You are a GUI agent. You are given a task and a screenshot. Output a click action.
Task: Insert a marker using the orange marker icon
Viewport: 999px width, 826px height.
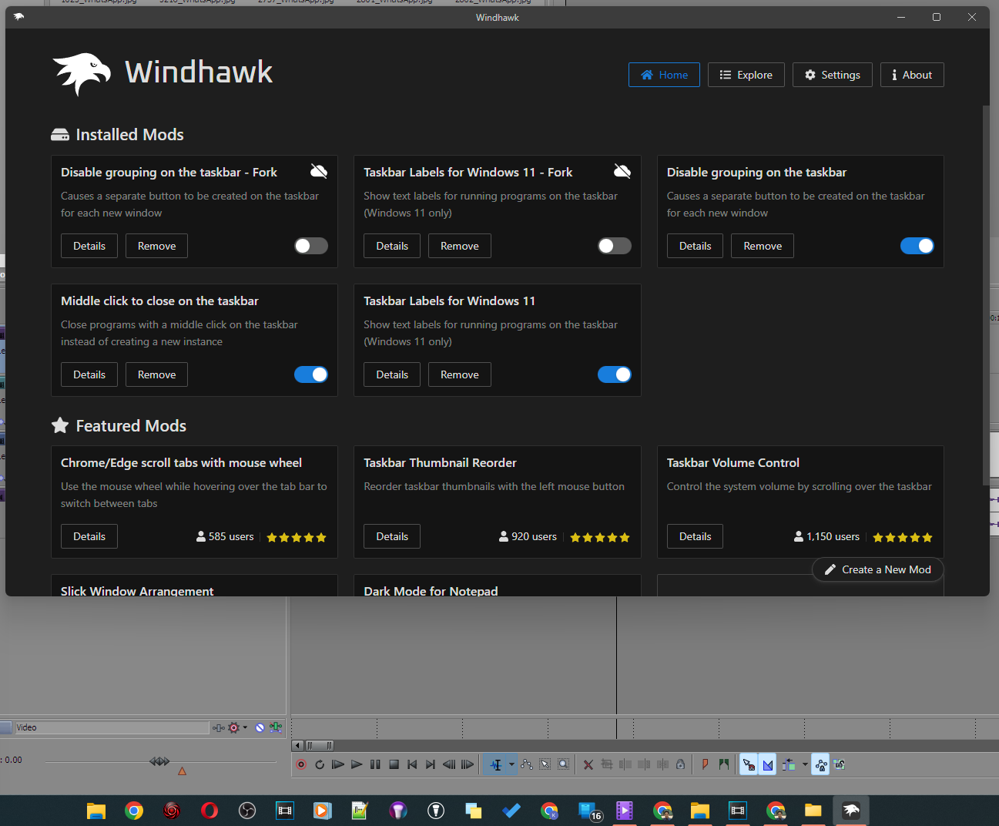coord(705,764)
